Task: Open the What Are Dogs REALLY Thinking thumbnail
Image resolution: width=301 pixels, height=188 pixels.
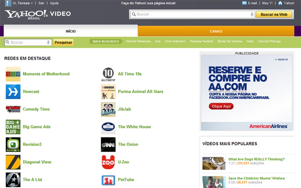Action: pos(214,163)
